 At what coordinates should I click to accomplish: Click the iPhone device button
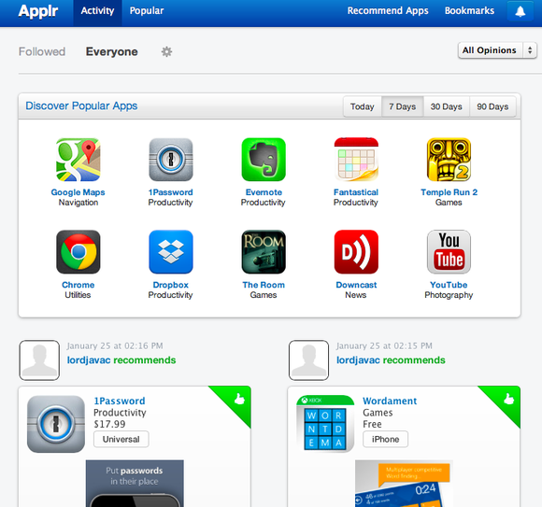385,440
